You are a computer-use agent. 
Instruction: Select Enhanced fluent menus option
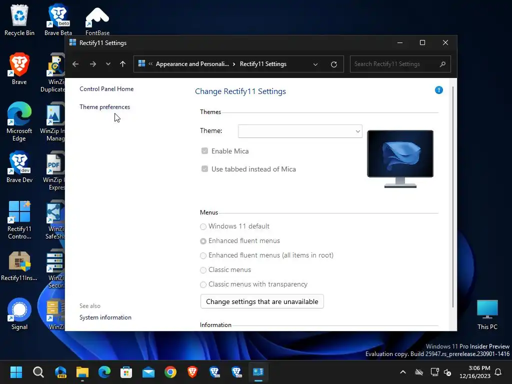(x=203, y=241)
